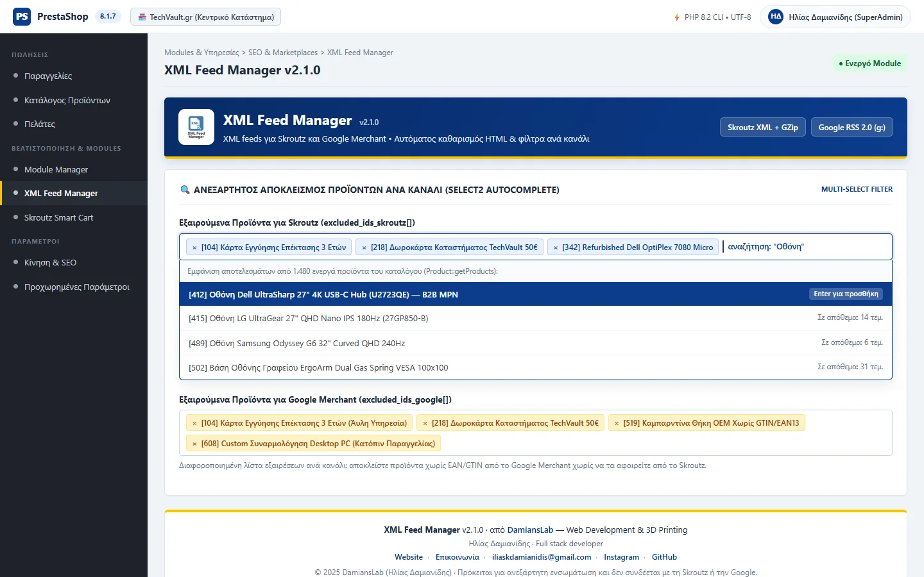The height and width of the screenshot is (577, 924).
Task: Select [412] Οθόνη Dell UltraSharp result
Action: click(x=536, y=294)
